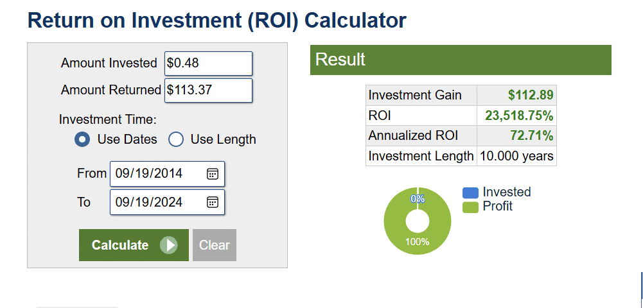643x308 pixels.
Task: Click the From date text 09/19/2014
Action: 149,174
